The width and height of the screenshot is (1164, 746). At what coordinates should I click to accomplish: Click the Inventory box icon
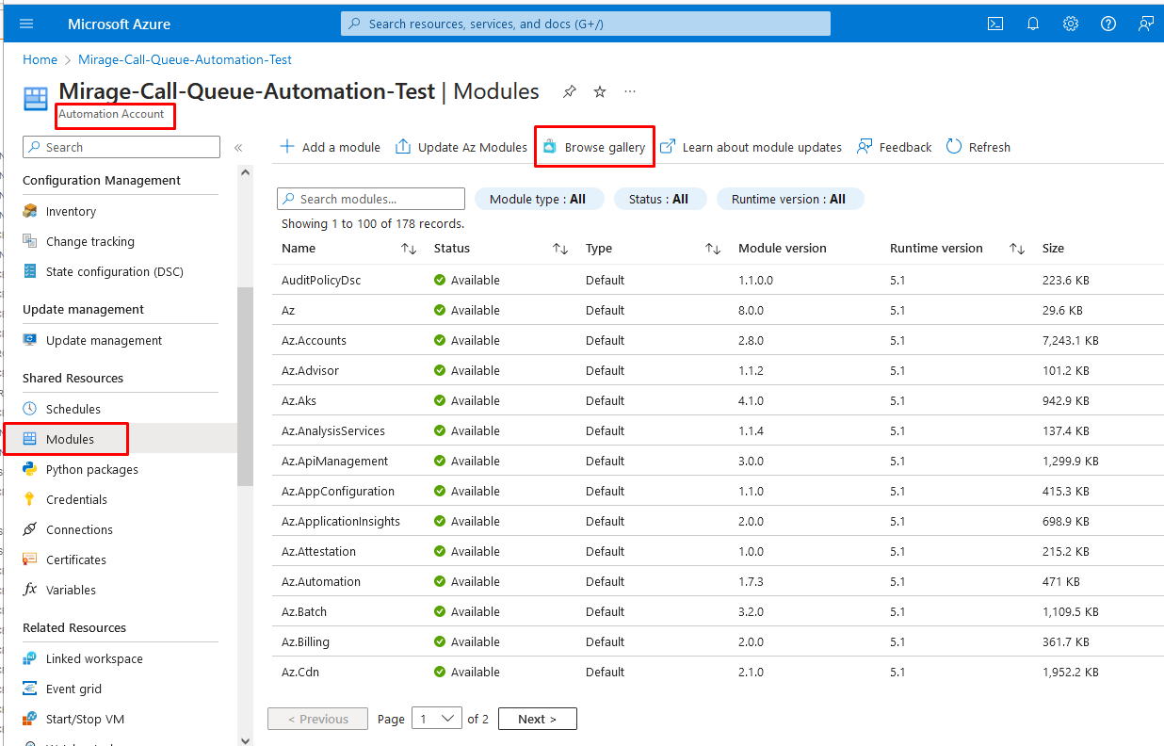30,211
